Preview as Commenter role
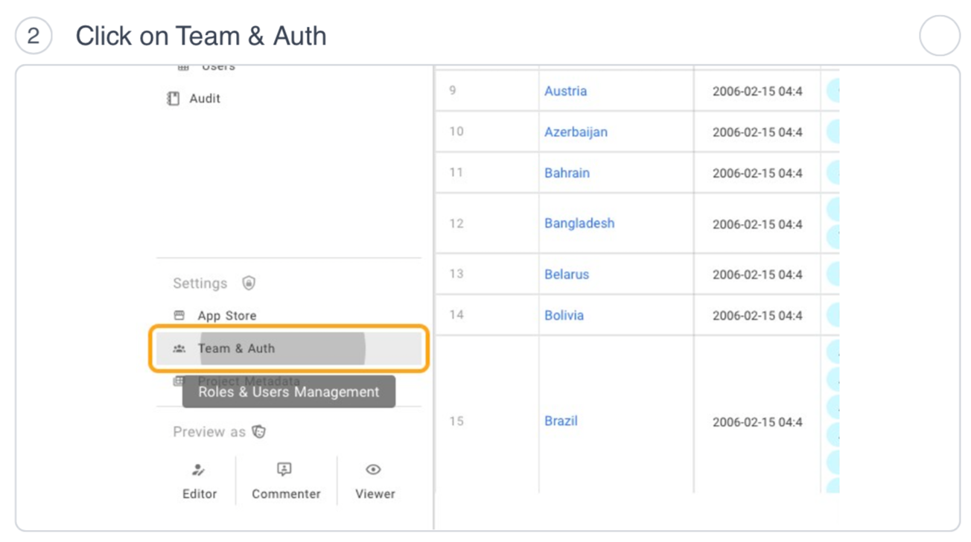Image resolution: width=971 pixels, height=542 pixels. [286, 481]
